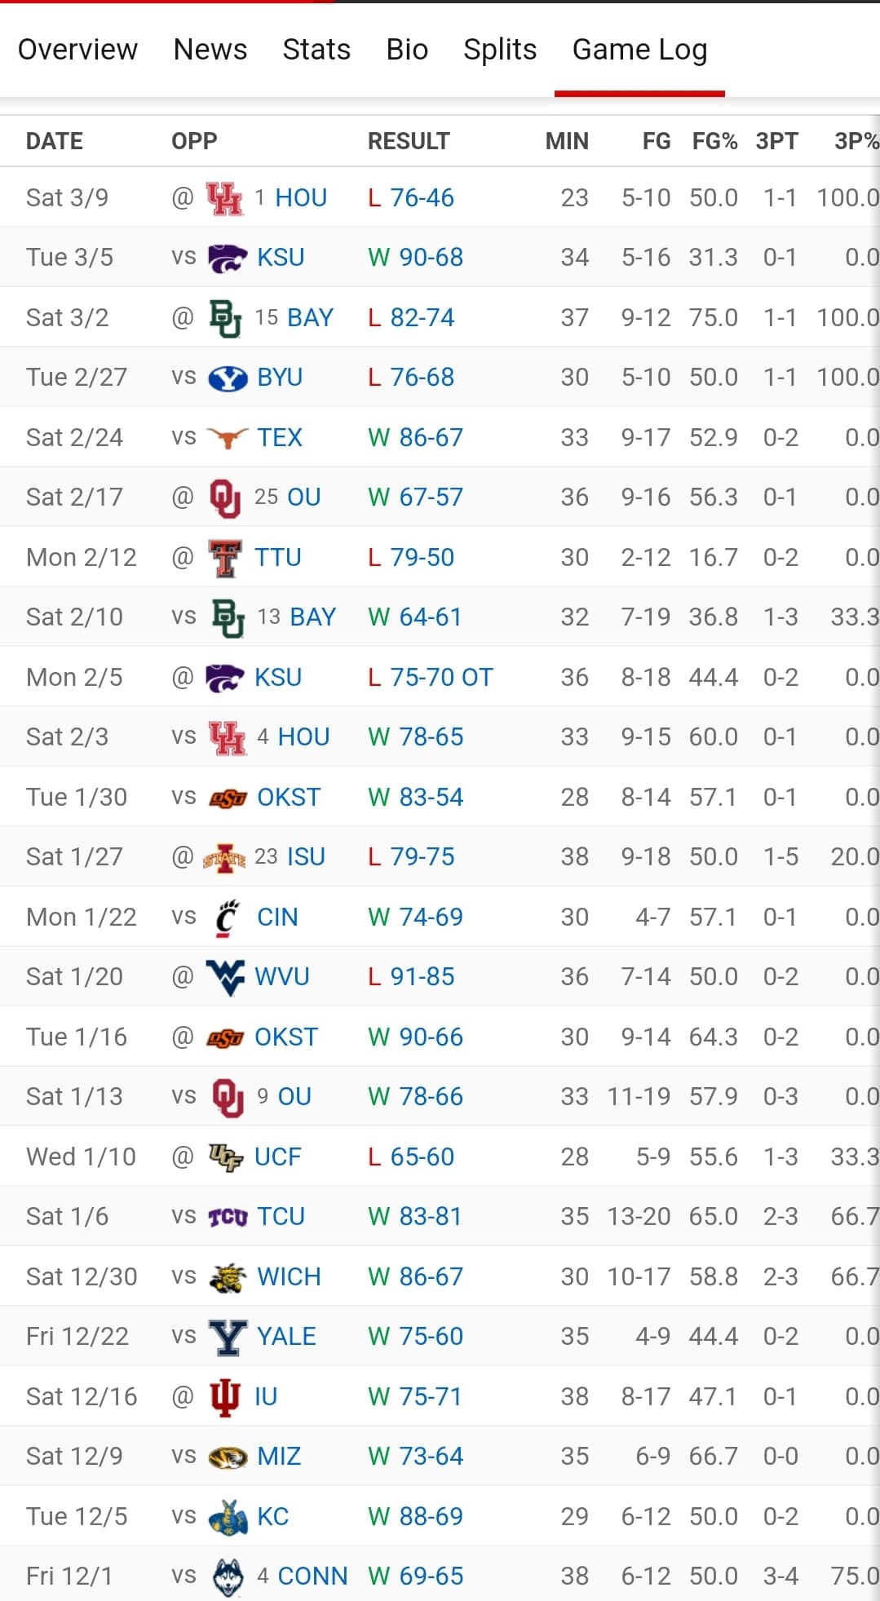Screen dimensions: 880x1601
Task: Tap the Texas Longhorns logo
Action: (x=228, y=438)
